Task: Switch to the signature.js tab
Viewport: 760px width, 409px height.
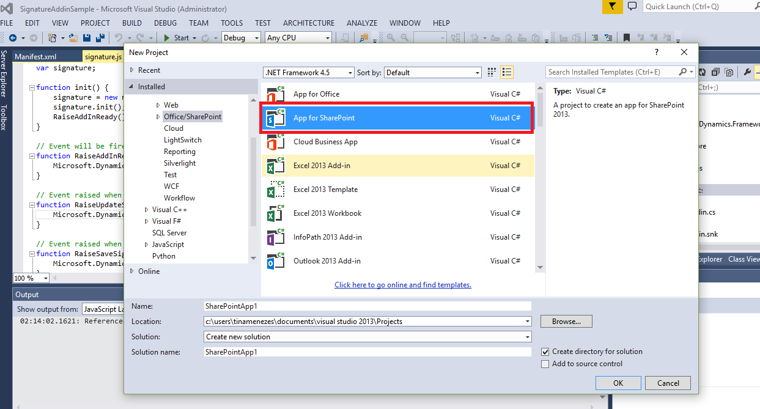Action: 103,56
